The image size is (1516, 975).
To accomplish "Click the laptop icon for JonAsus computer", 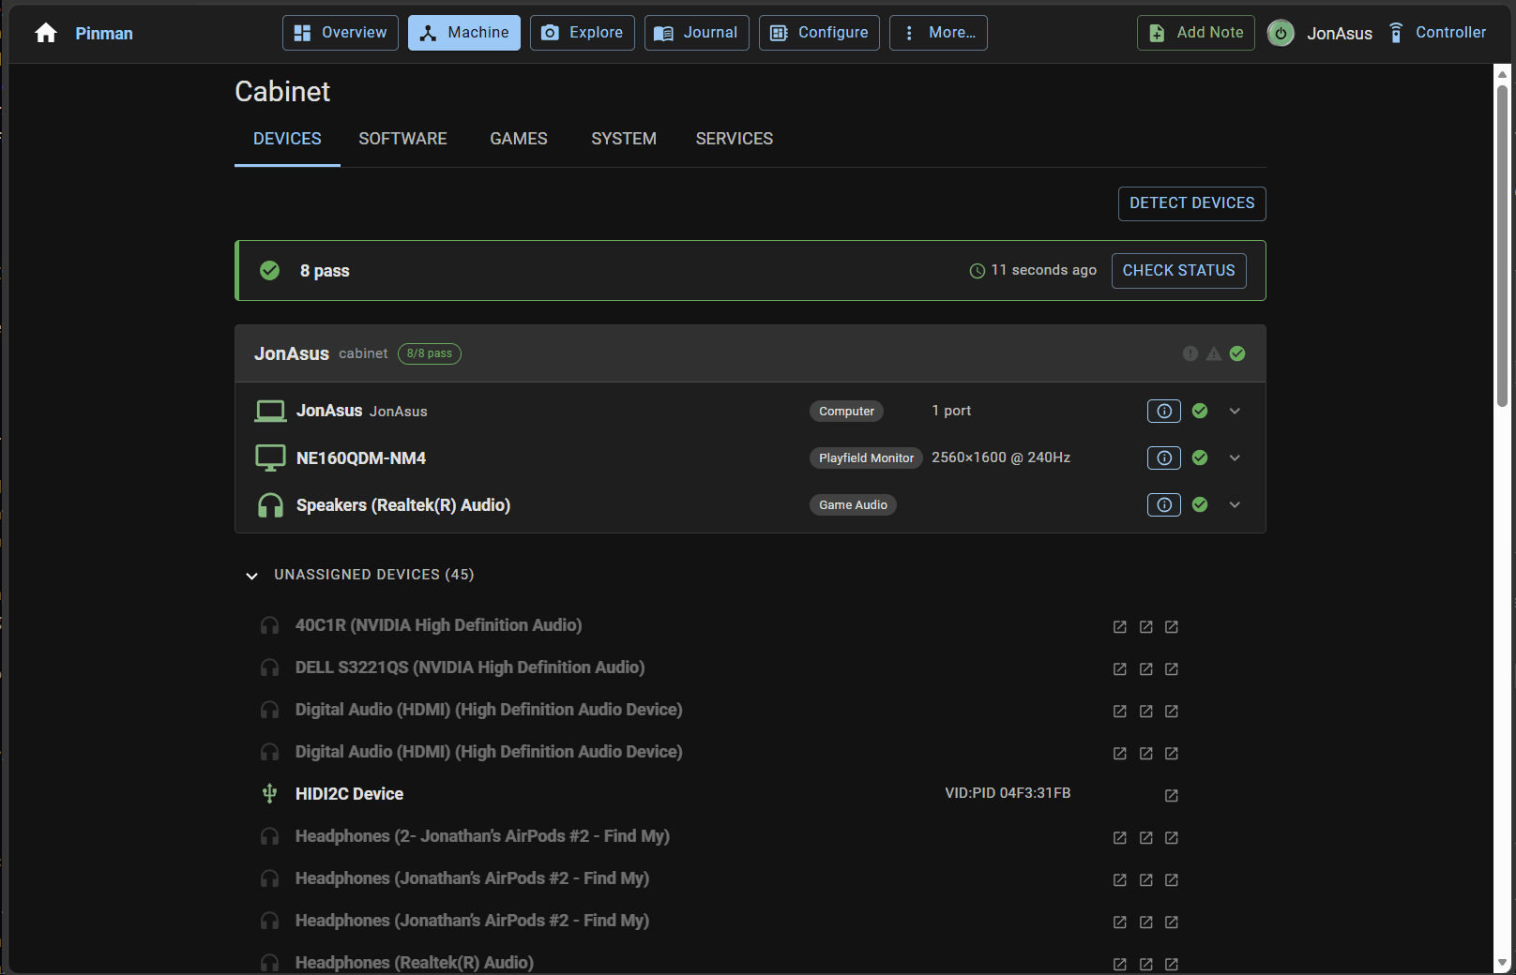I will (270, 411).
